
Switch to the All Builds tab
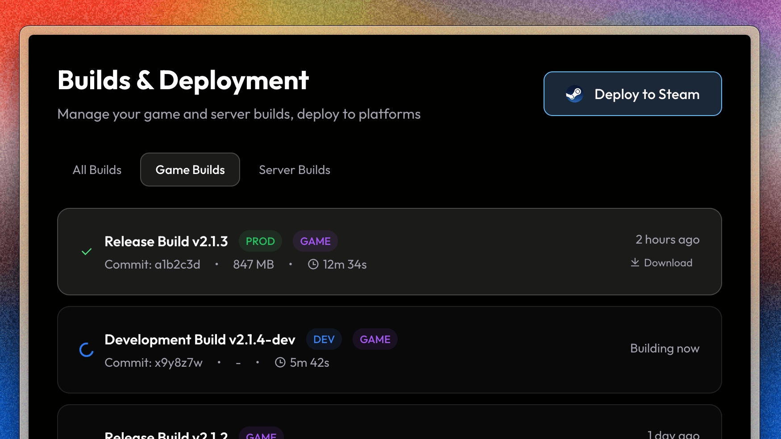tap(97, 170)
